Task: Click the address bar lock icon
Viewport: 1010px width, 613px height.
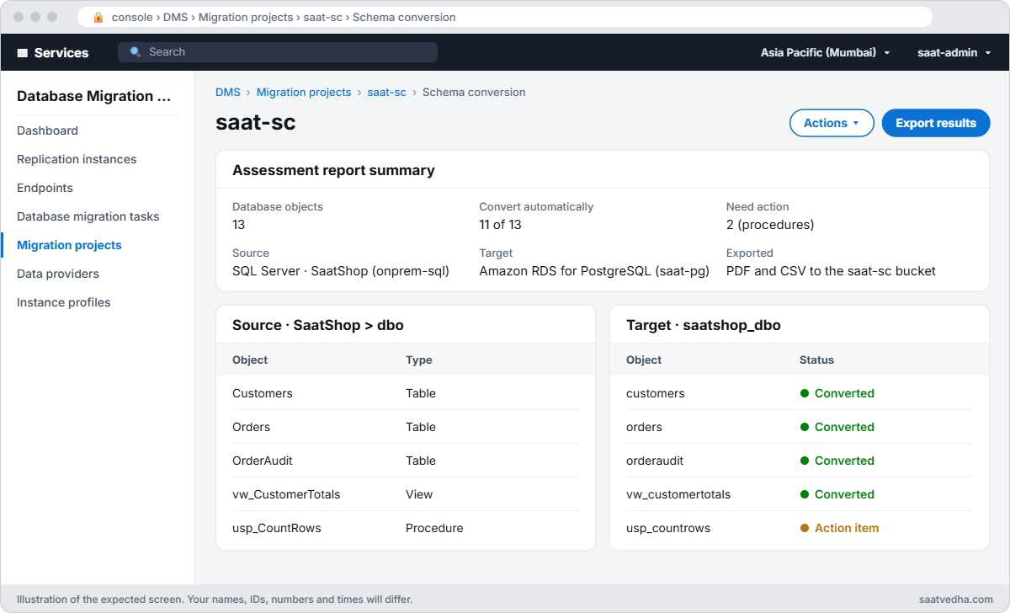Action: click(x=98, y=17)
